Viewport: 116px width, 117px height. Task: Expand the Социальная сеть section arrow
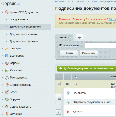coord(2,107)
